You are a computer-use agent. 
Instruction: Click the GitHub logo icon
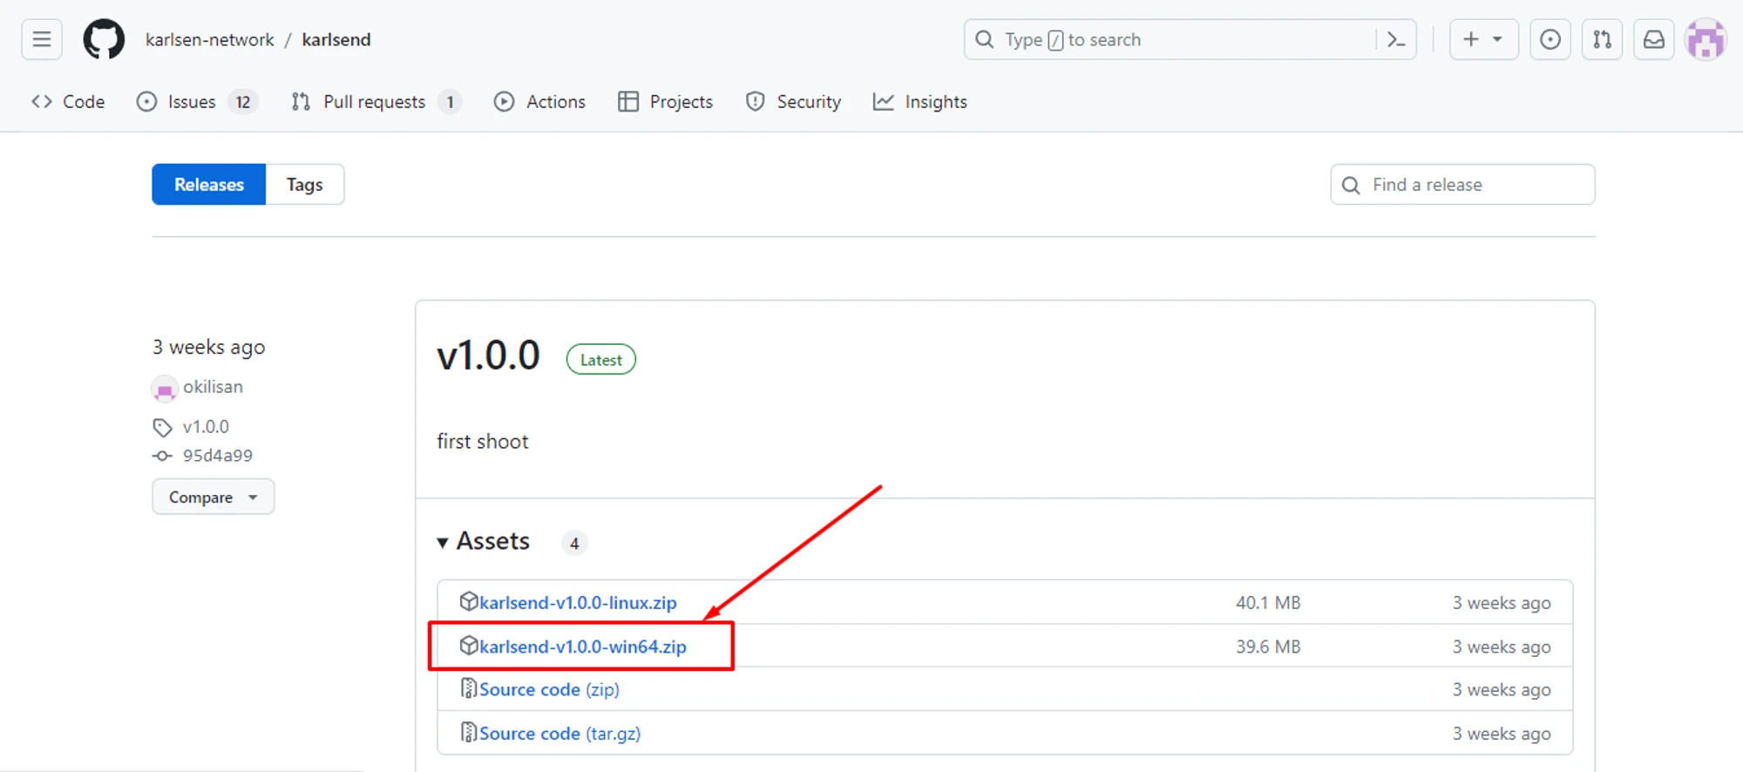[104, 40]
